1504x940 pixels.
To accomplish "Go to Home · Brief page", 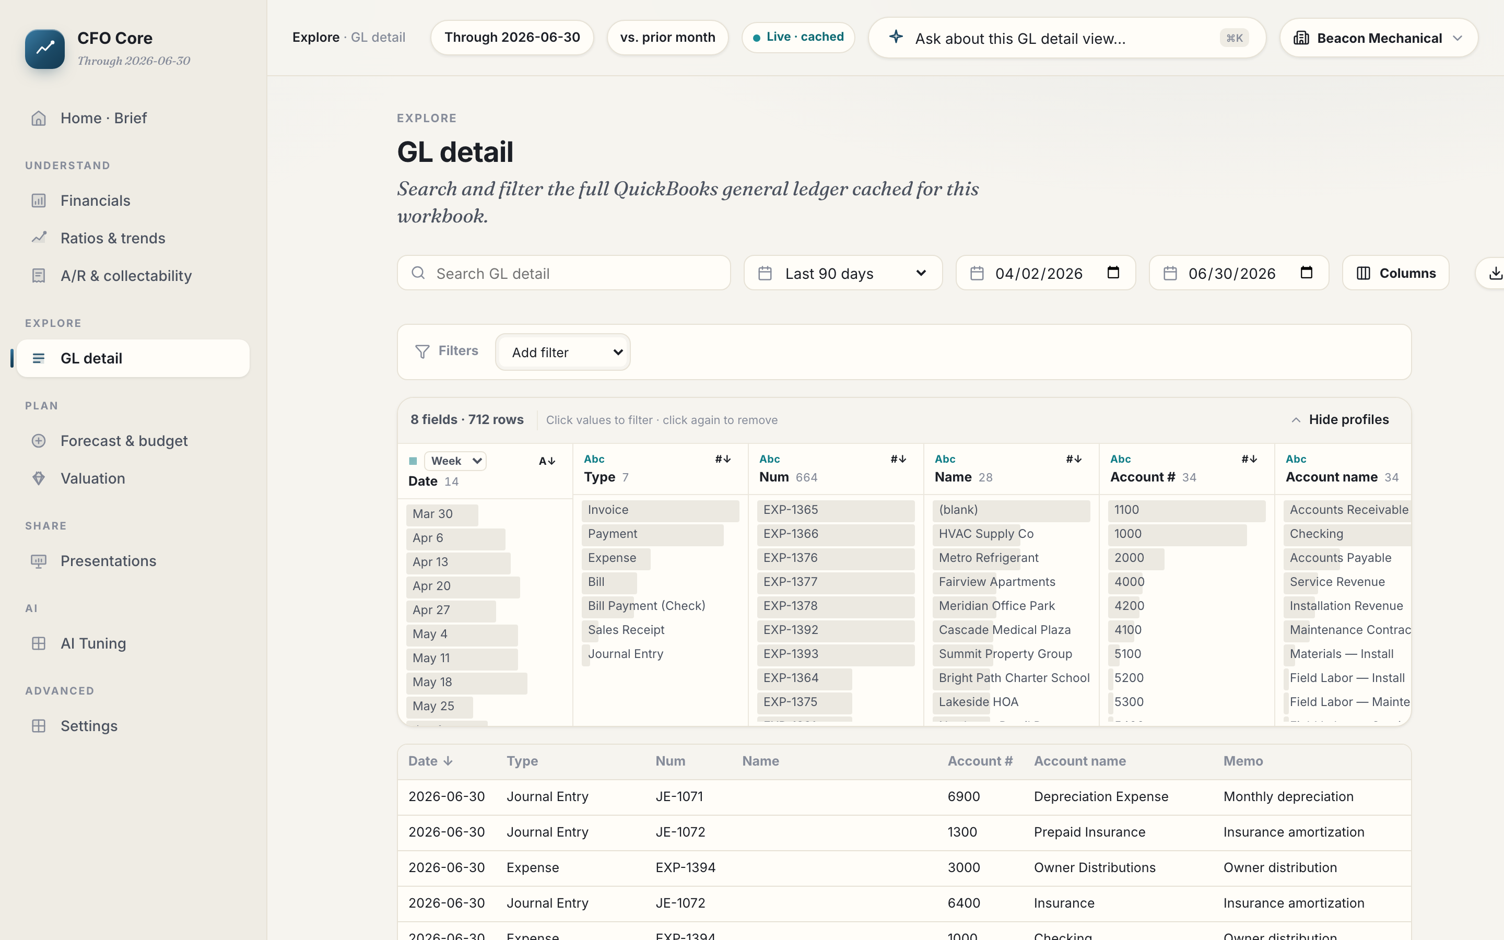I will (133, 118).
